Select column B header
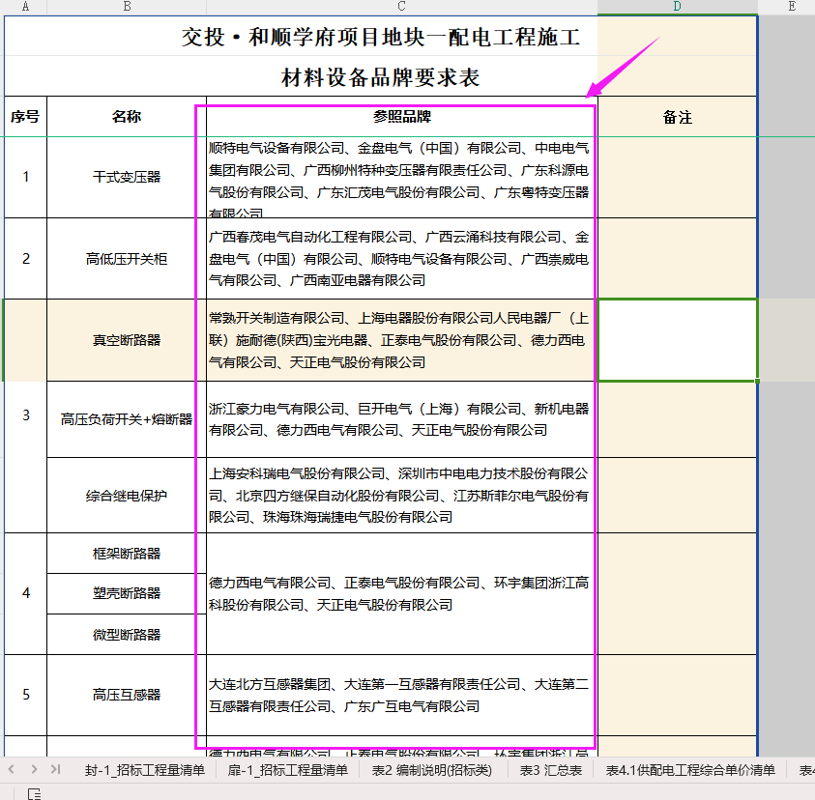Image resolution: width=815 pixels, height=800 pixels. (x=127, y=6)
